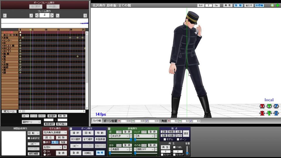Click the local X move axis icon
This screenshot has width=281, height=158.
262,113
